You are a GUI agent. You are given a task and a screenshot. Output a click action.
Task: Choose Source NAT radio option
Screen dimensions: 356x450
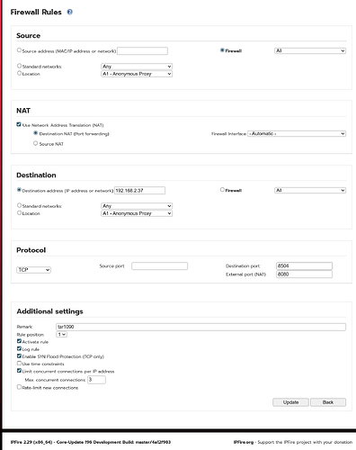[36, 143]
